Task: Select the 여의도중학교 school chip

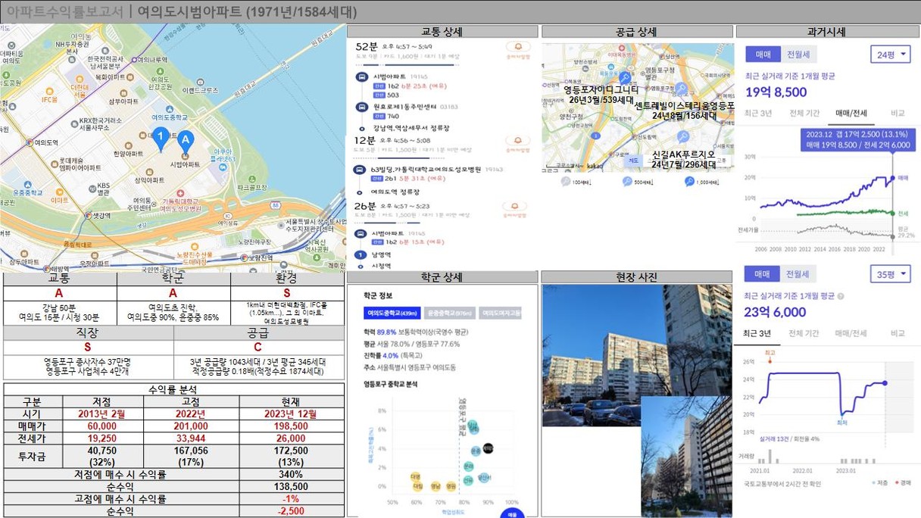Action: click(393, 313)
